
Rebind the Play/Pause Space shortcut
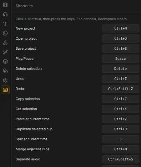[120, 58]
